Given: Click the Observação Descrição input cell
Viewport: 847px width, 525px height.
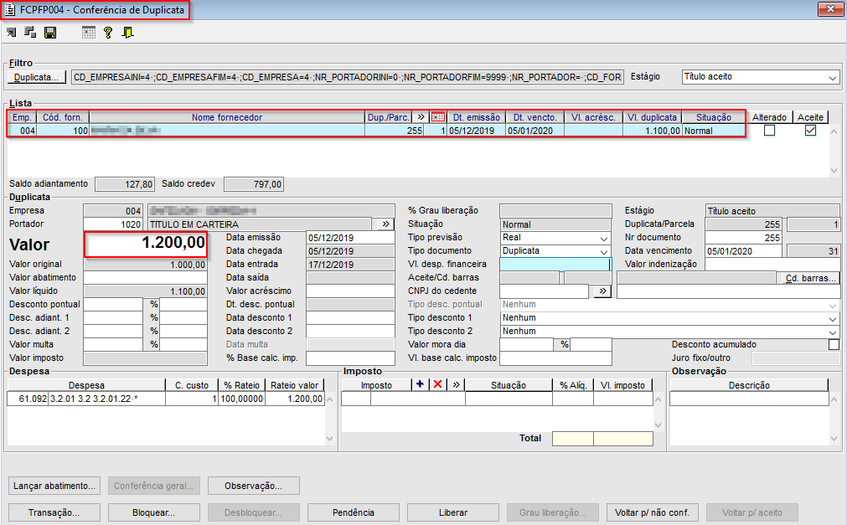Looking at the screenshot, I should [x=749, y=399].
